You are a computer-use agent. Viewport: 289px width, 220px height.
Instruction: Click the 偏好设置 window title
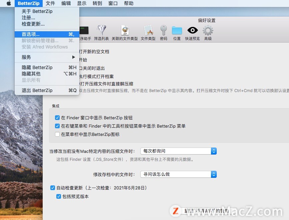[x=207, y=20]
